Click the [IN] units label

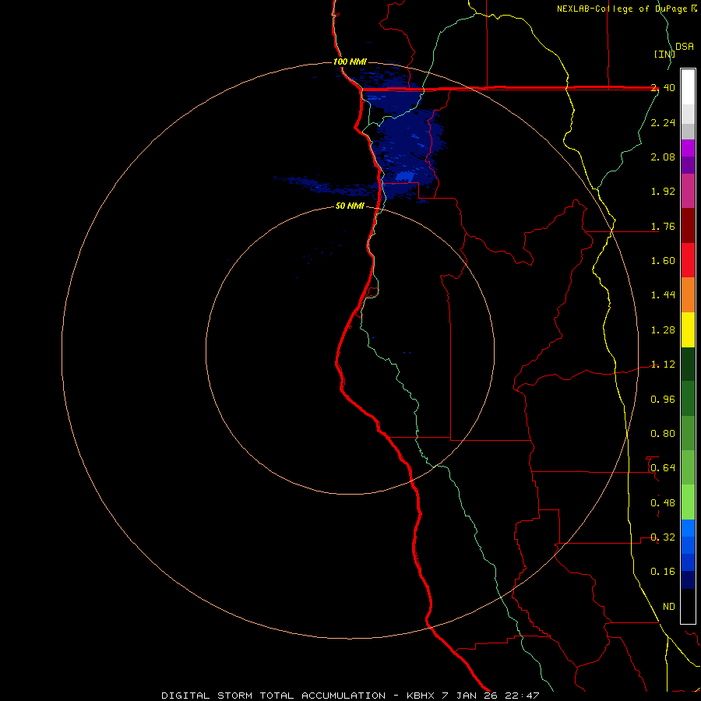click(x=665, y=54)
